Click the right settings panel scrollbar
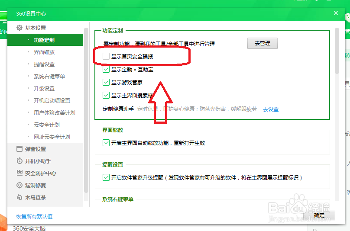 coord(337,51)
